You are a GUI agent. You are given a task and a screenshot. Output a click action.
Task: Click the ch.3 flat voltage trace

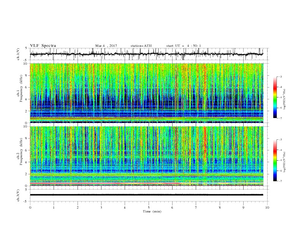[x=146, y=195]
